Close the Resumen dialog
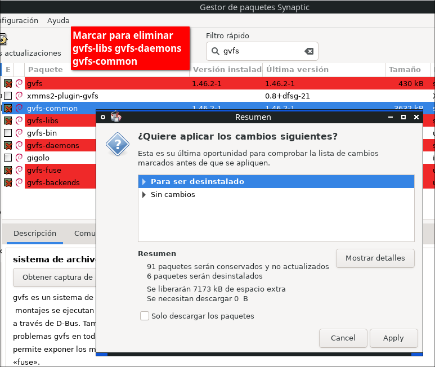The width and height of the screenshot is (435, 367). coord(416,117)
